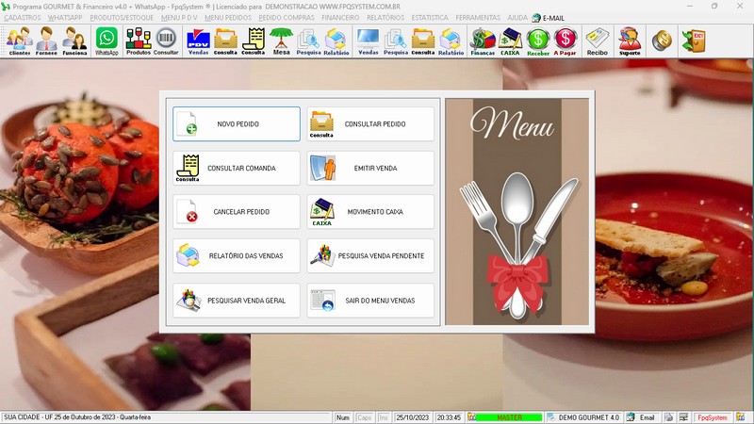Open the Finanças toolbar icon
The width and height of the screenshot is (754, 424).
(x=483, y=41)
